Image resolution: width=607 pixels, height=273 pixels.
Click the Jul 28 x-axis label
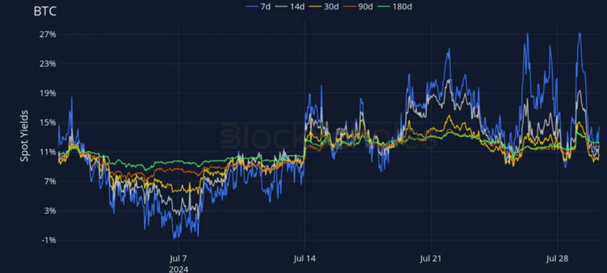557,259
